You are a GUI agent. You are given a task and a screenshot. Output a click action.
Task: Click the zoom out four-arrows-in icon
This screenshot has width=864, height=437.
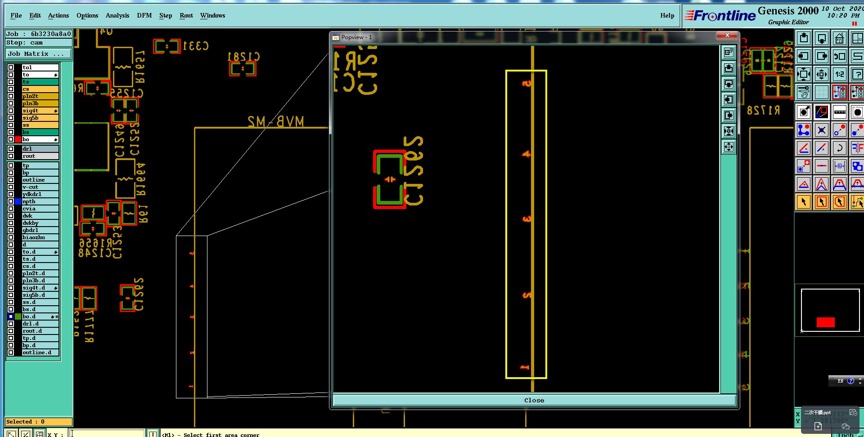[x=822, y=74]
